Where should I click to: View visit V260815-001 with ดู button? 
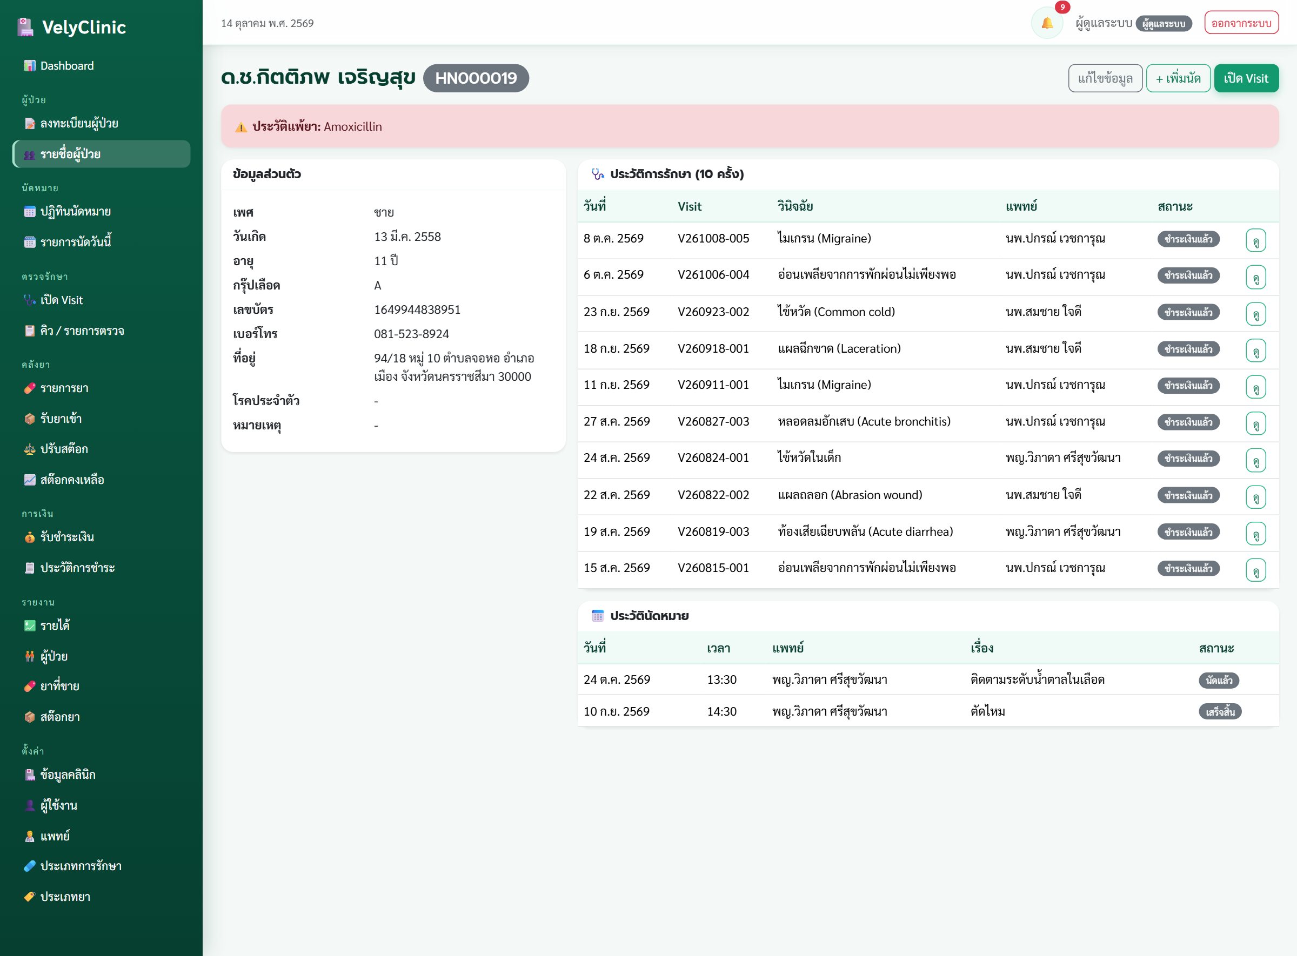[x=1255, y=569]
